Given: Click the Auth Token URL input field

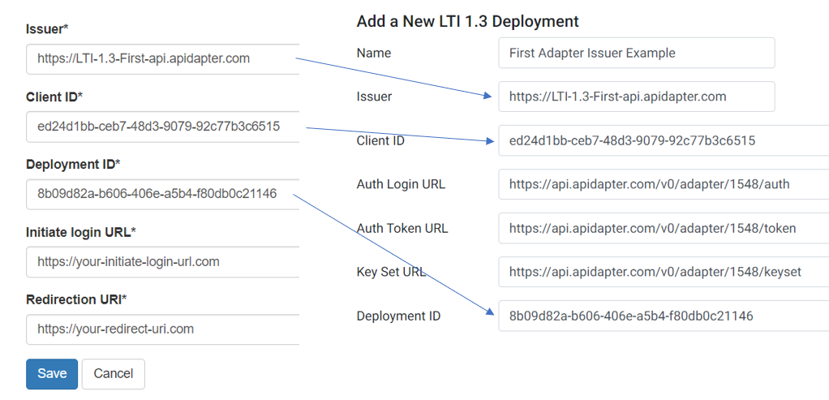Looking at the screenshot, I should tap(663, 228).
